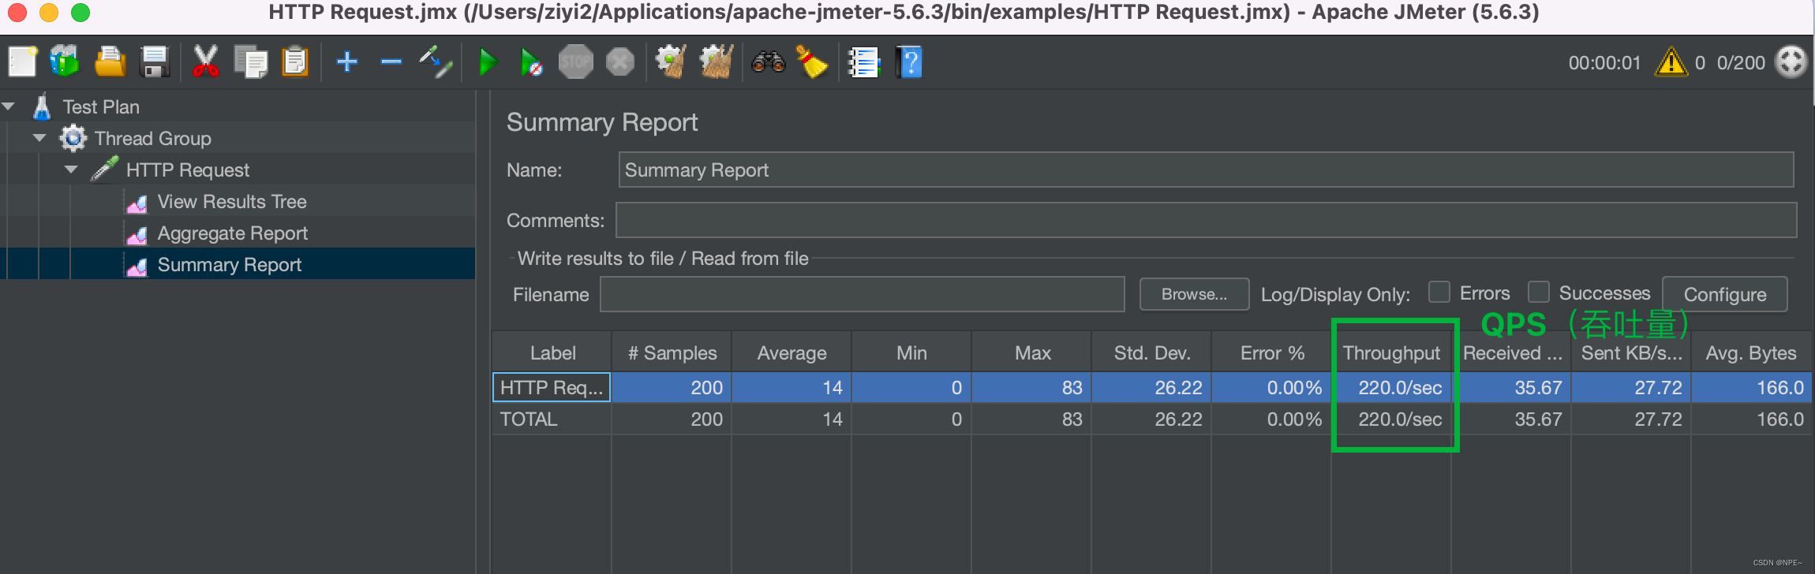The width and height of the screenshot is (1815, 574).
Task: Enable the Errors only checkbox
Action: 1439,293
